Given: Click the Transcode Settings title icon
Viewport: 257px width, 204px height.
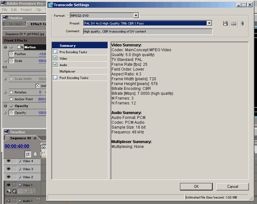Looking at the screenshot, I should point(51,5).
